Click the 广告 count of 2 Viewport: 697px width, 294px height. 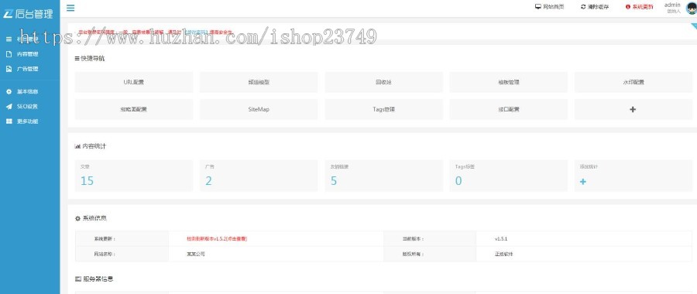pyautogui.click(x=208, y=181)
